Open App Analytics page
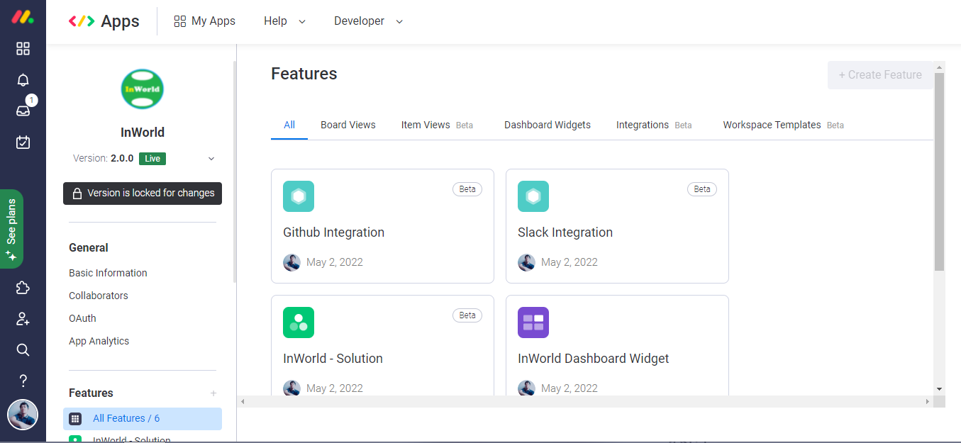This screenshot has height=443, width=961. click(x=99, y=341)
